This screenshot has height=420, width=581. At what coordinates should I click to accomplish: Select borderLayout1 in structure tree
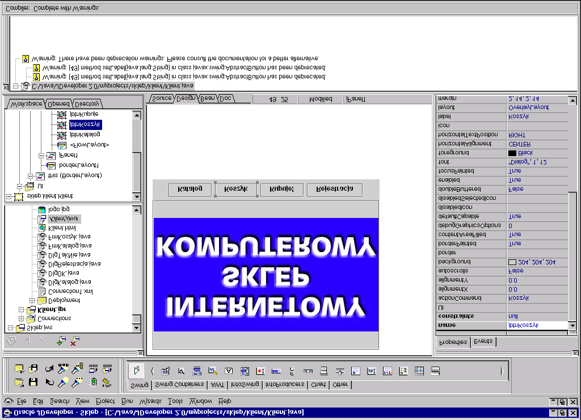point(78,165)
